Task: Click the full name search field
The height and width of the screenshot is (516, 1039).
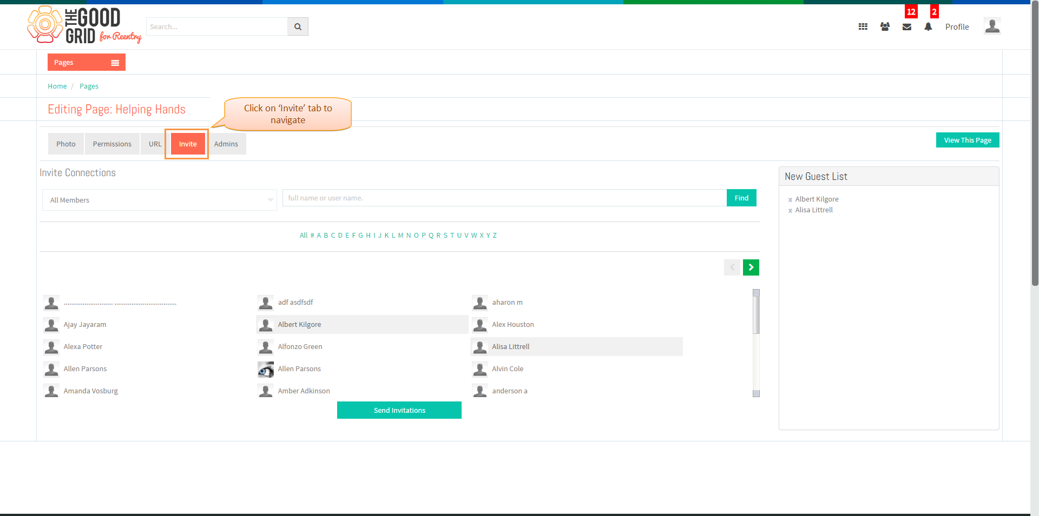Action: coord(504,198)
